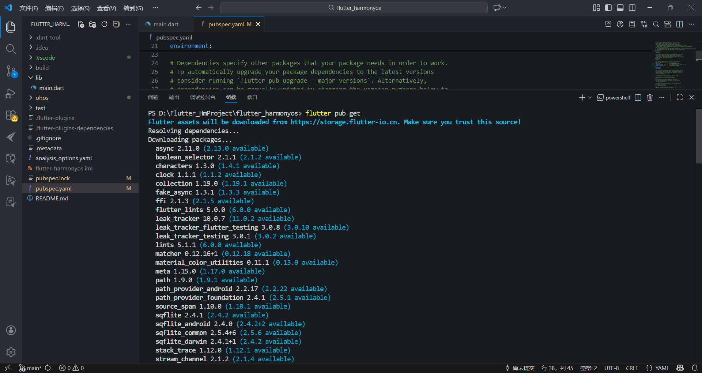Viewport: 702px width, 373px height.
Task: Toggle the primary side bar visibility
Action: 608,8
